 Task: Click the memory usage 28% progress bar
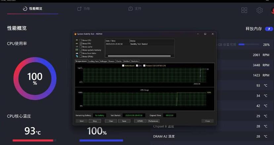[249, 44]
